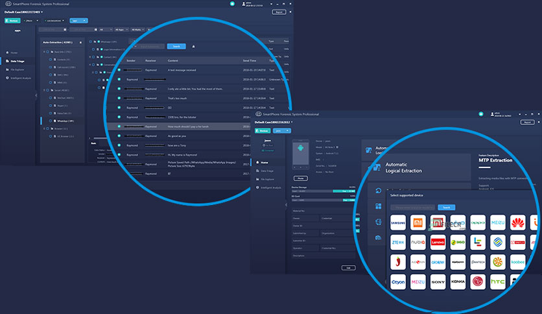Click the SD Card usage bar
The height and width of the screenshot is (314, 542).
[x=324, y=200]
